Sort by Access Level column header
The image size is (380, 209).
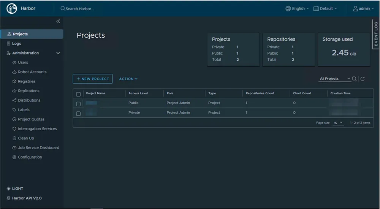138,93
